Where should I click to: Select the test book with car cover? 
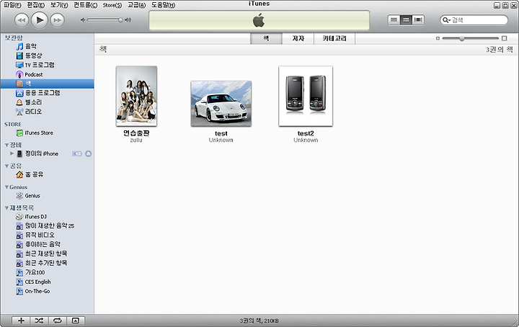tap(221, 104)
